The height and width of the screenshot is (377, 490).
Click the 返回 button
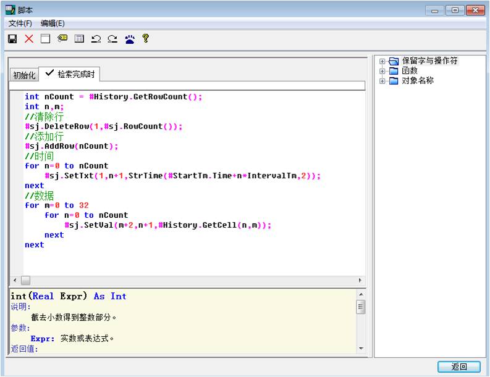pos(459,367)
